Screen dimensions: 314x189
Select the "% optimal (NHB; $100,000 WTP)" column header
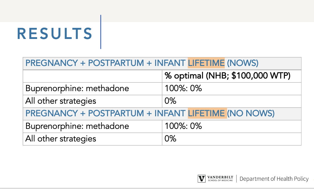click(227, 76)
